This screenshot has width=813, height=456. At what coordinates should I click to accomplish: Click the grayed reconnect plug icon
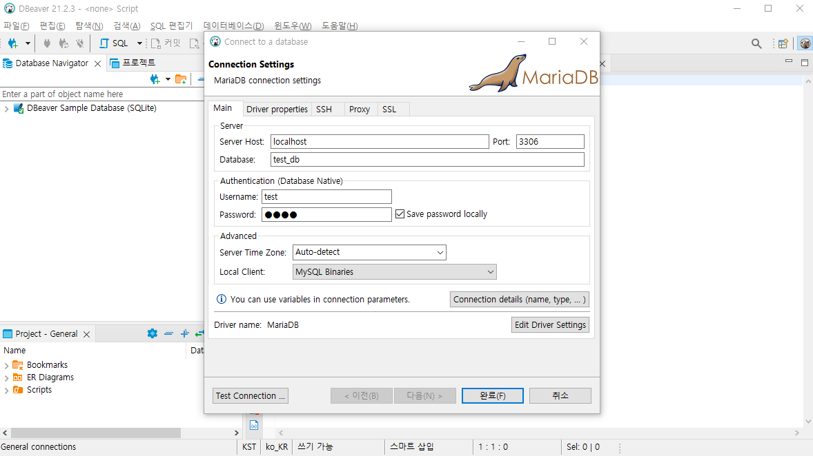(63, 43)
